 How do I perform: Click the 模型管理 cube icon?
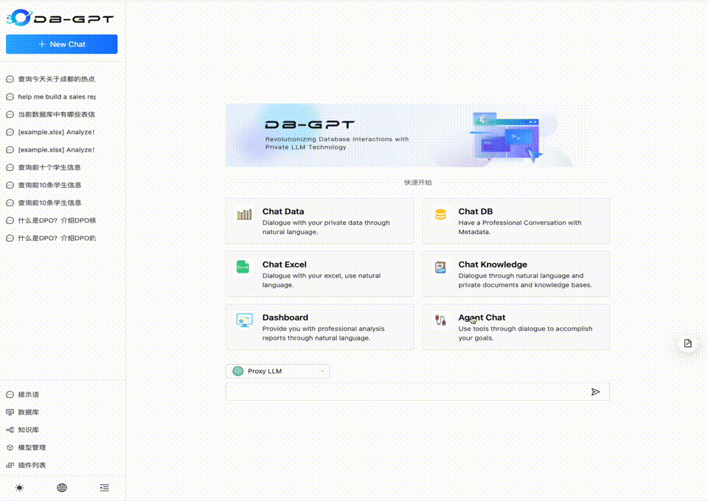coord(10,447)
